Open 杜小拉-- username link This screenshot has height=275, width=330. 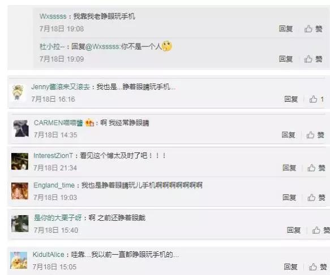coord(52,46)
